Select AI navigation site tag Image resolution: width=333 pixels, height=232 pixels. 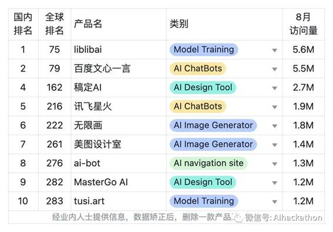[208, 163]
